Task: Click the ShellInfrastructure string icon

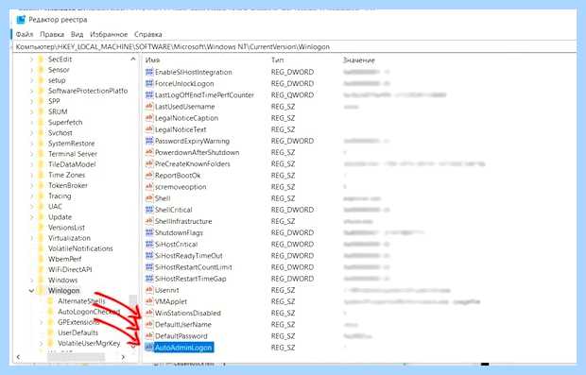Action: click(149, 221)
